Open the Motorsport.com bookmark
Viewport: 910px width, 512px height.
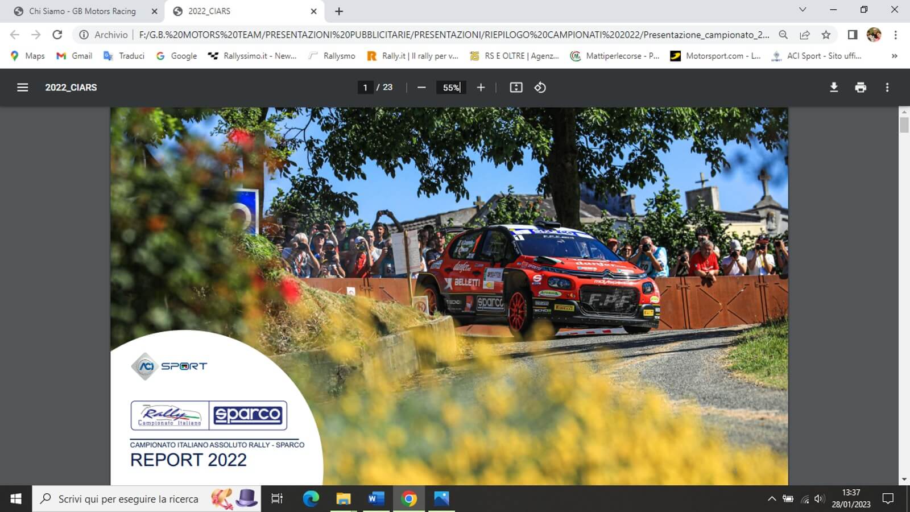point(715,56)
